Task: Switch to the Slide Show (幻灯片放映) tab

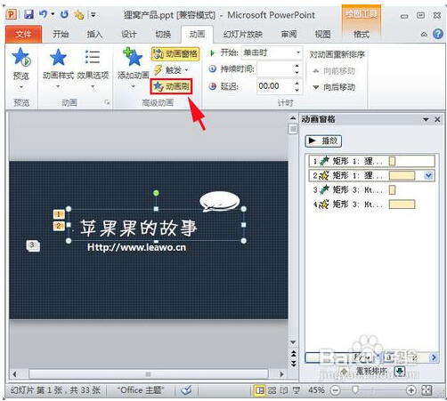Action: 242,35
